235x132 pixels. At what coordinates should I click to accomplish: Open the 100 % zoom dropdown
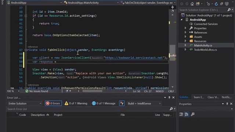19,91
